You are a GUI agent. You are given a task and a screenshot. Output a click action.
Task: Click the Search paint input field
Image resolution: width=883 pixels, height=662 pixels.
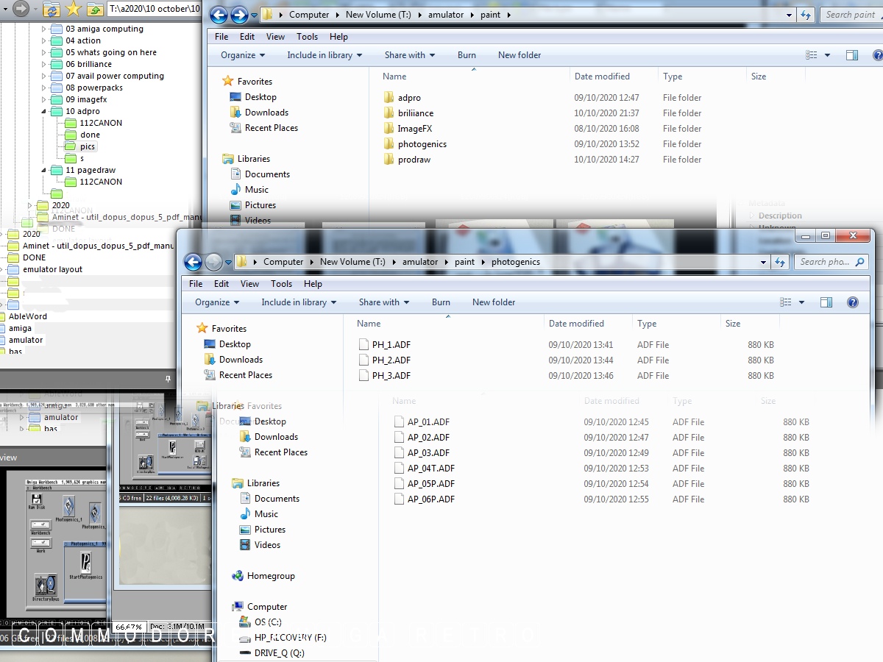click(x=849, y=15)
